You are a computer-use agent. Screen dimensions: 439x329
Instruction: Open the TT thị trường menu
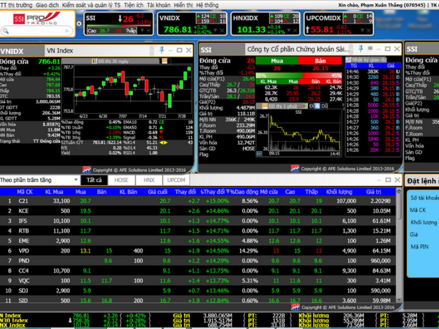point(16,5)
